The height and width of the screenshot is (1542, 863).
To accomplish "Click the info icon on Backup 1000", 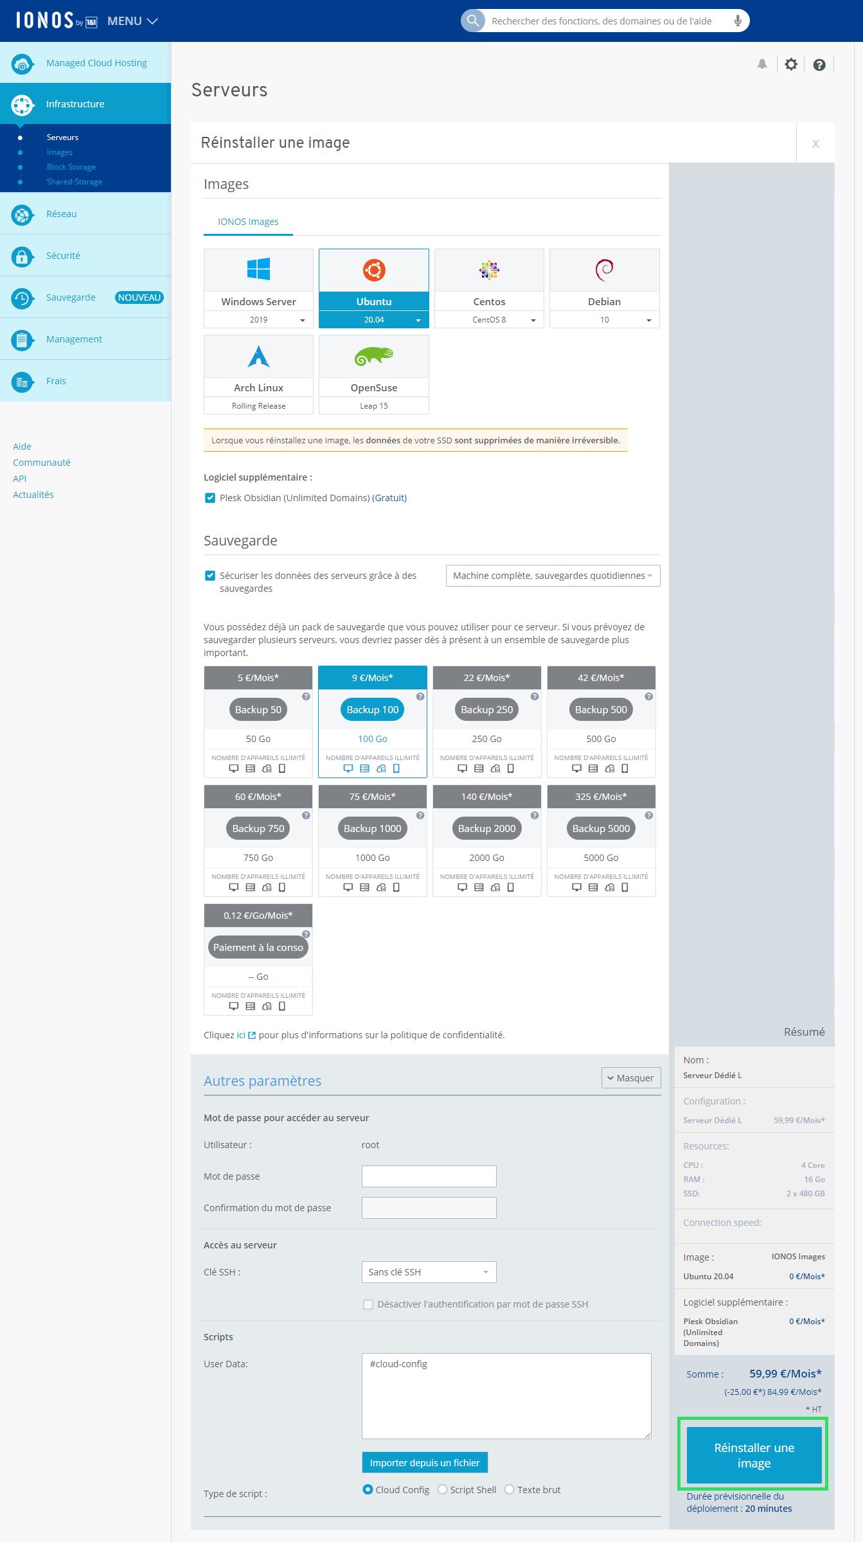I will pyautogui.click(x=420, y=815).
